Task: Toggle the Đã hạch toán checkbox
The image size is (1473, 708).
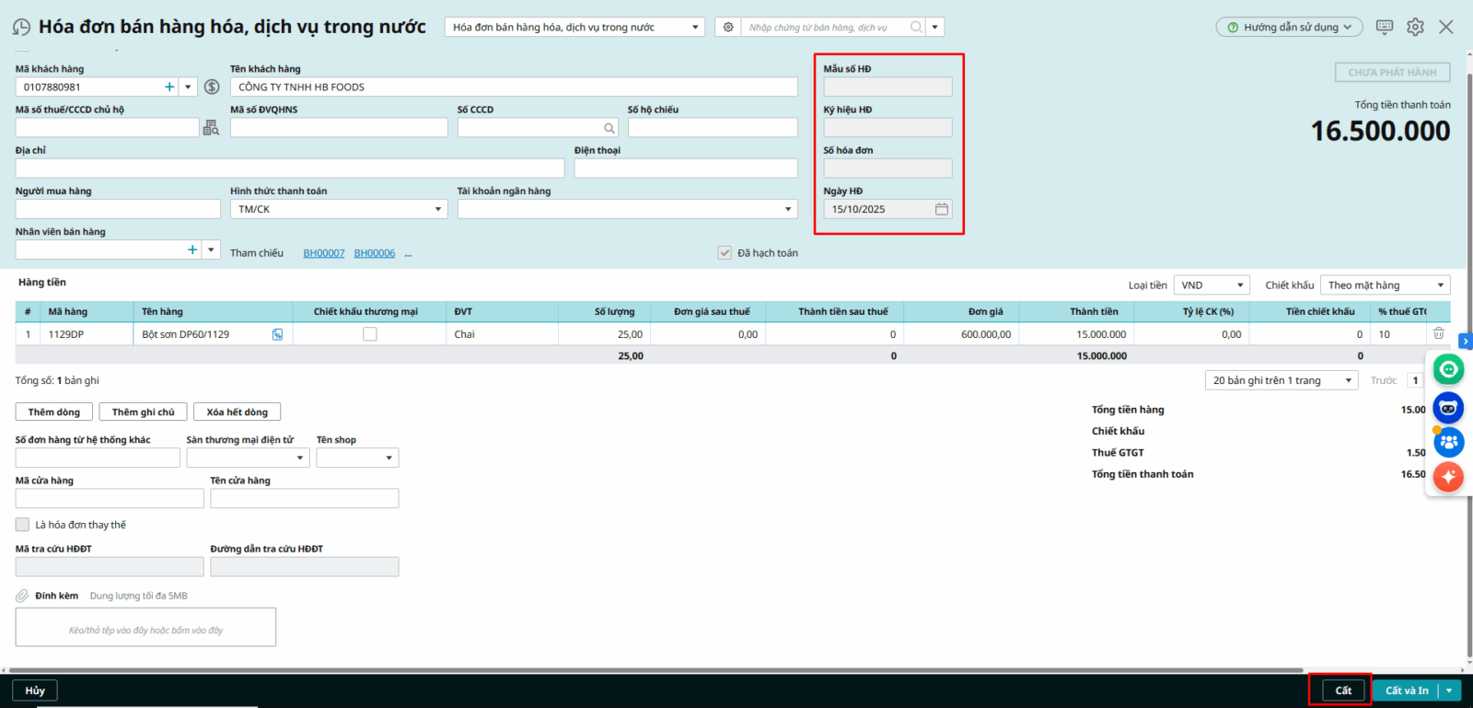Action: click(725, 253)
